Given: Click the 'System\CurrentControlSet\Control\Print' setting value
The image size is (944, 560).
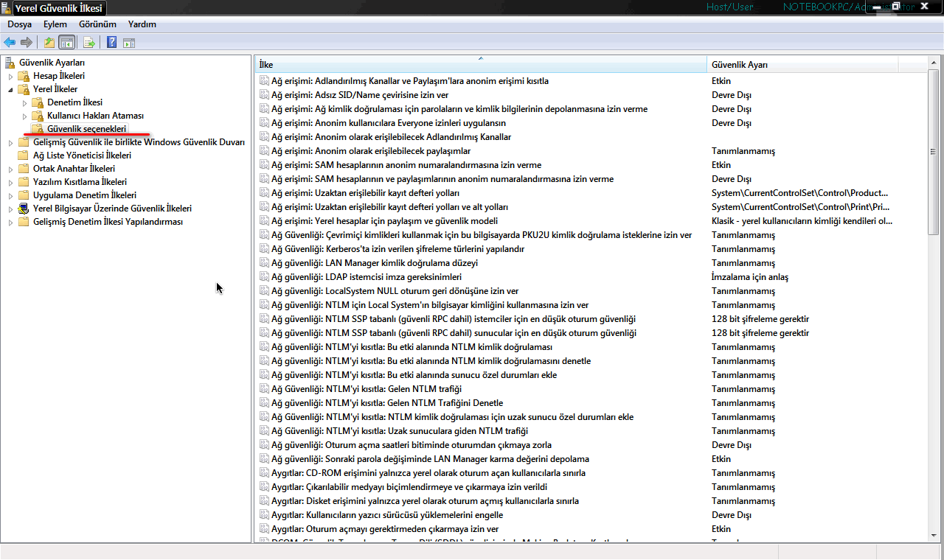Looking at the screenshot, I should click(x=801, y=207).
